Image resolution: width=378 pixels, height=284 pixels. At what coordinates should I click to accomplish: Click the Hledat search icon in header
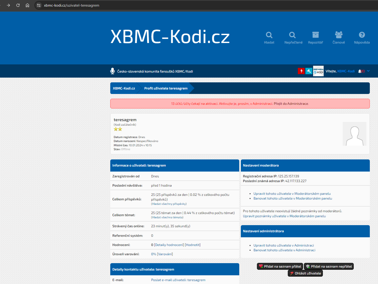269,35
